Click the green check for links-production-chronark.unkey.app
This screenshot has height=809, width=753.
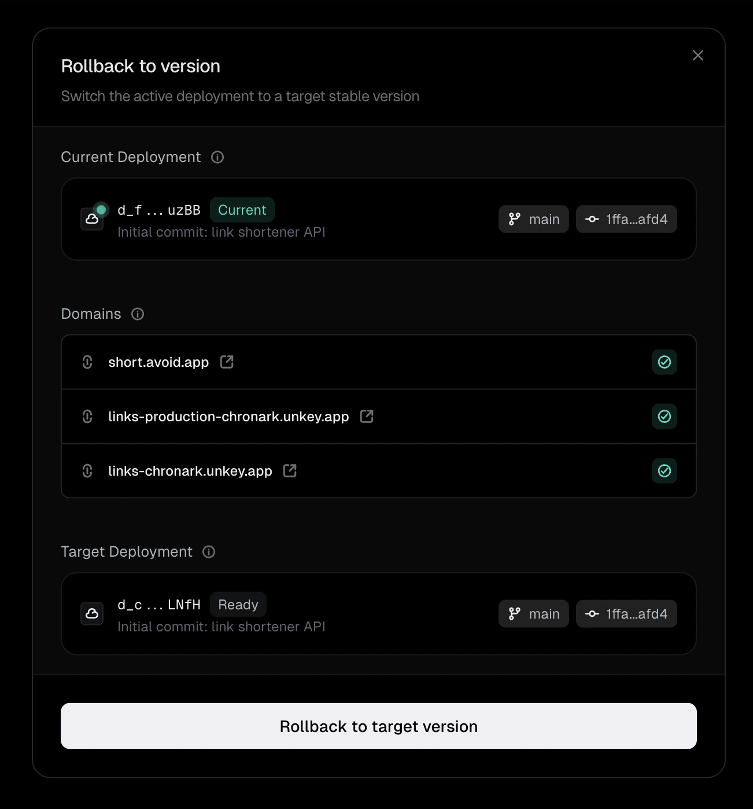click(664, 416)
